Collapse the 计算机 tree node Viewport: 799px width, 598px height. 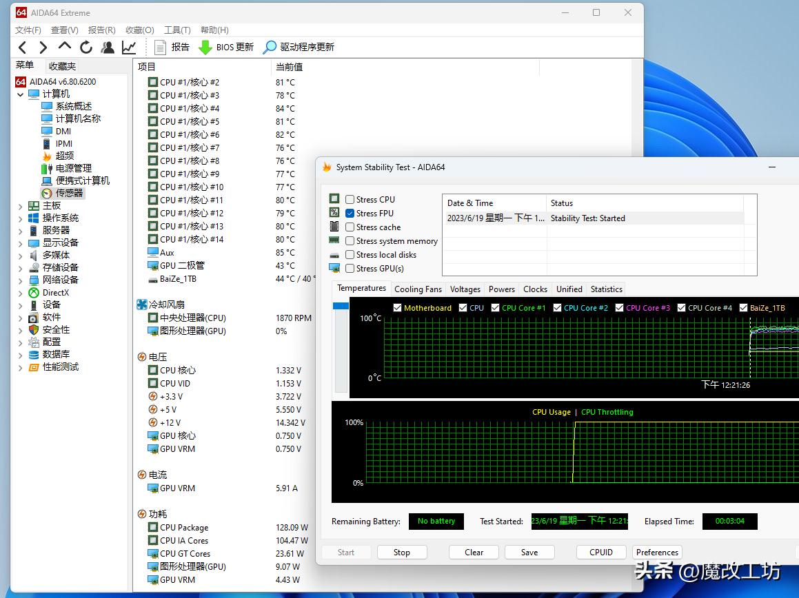pos(20,94)
